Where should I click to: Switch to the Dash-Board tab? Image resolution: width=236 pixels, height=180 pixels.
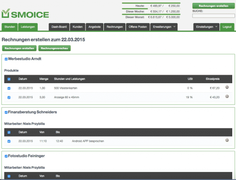click(59, 27)
